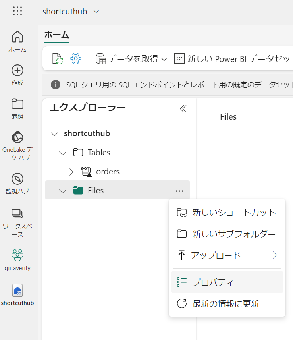Collapse the shortcuthub tree root

click(54, 134)
